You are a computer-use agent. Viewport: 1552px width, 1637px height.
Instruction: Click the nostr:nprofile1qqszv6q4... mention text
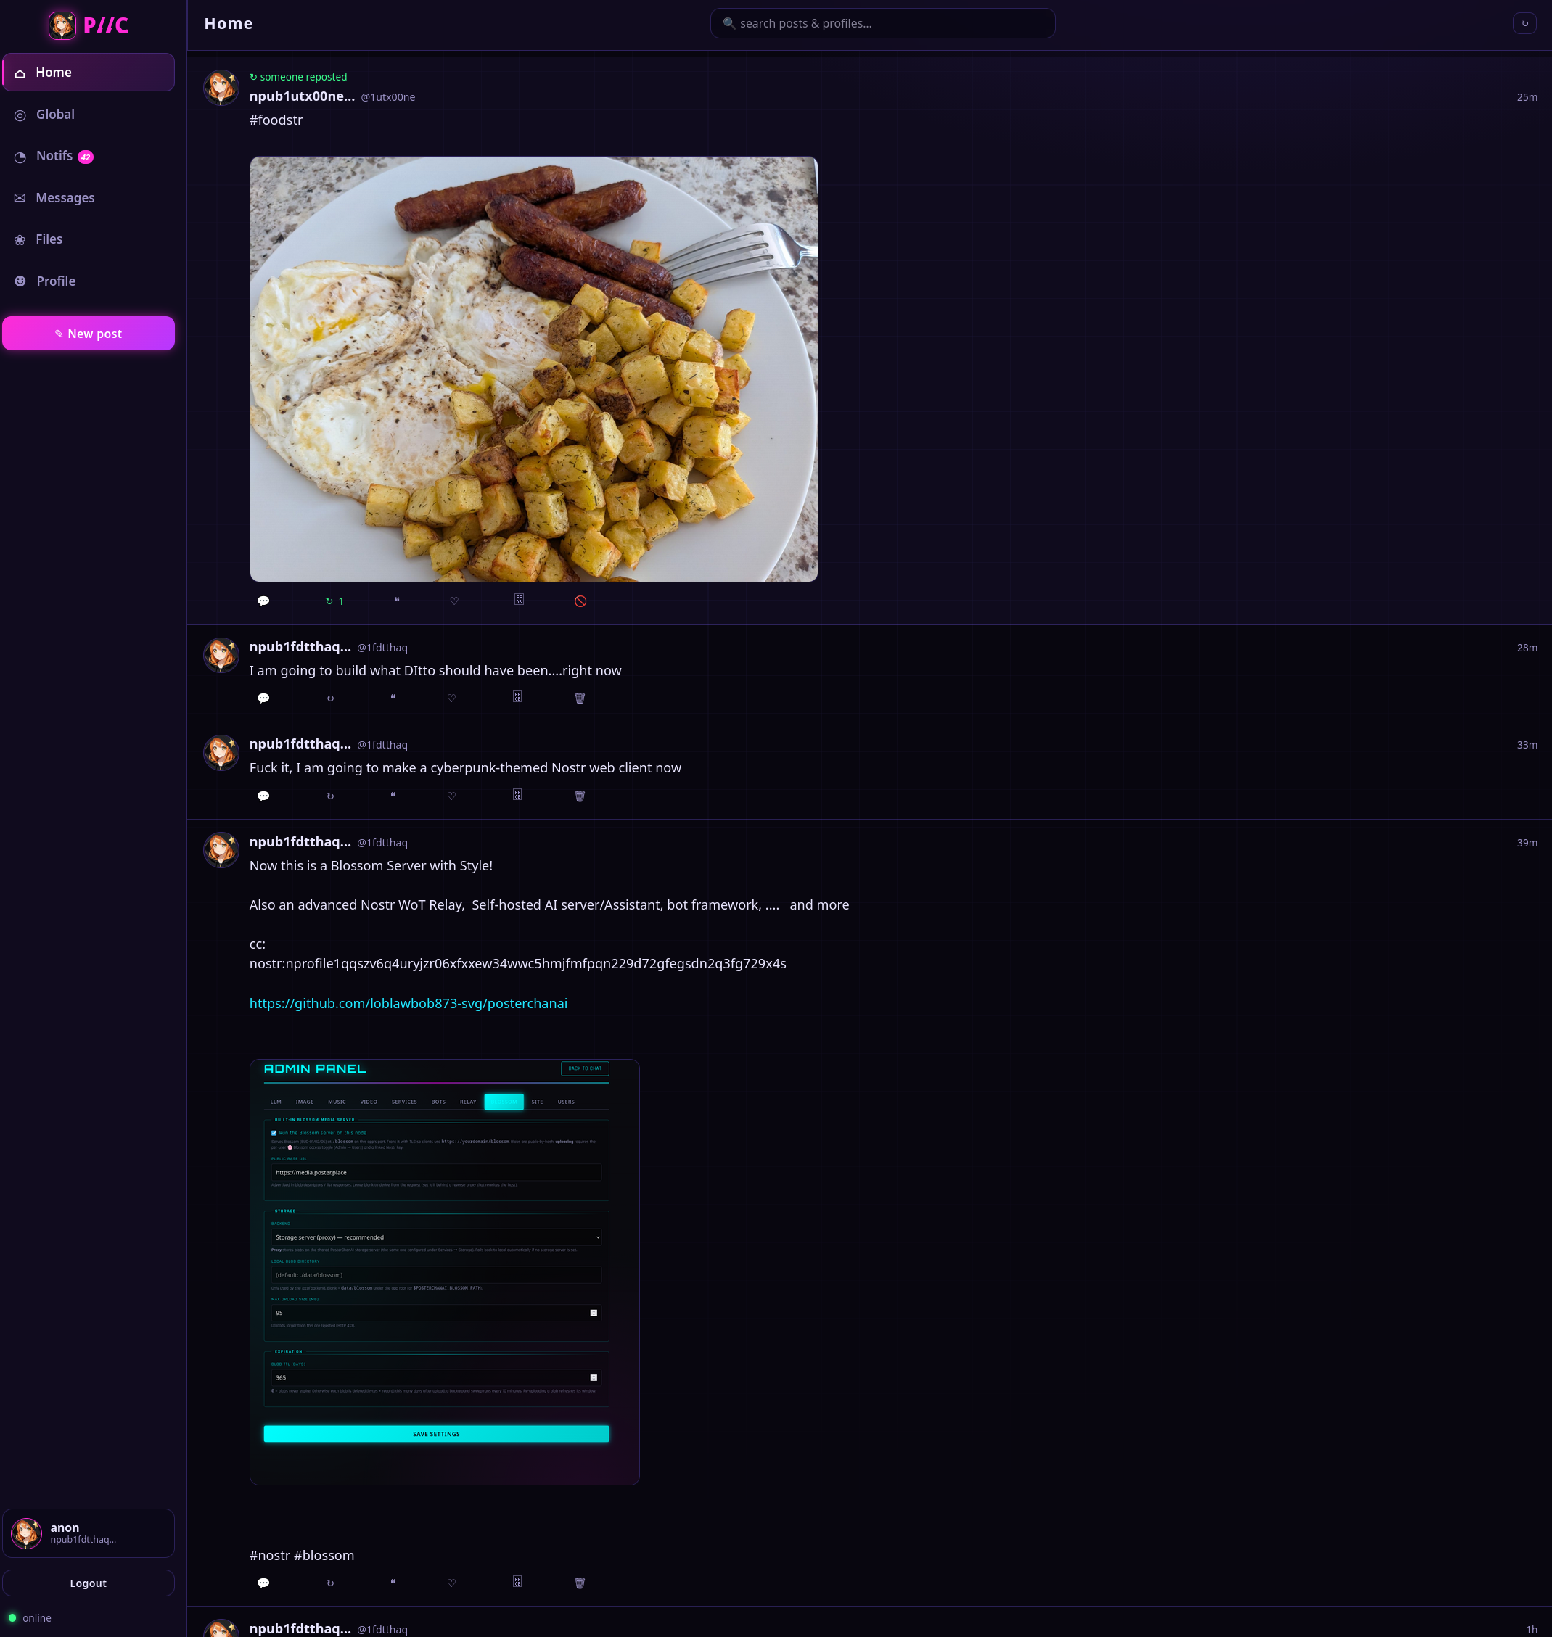(517, 963)
